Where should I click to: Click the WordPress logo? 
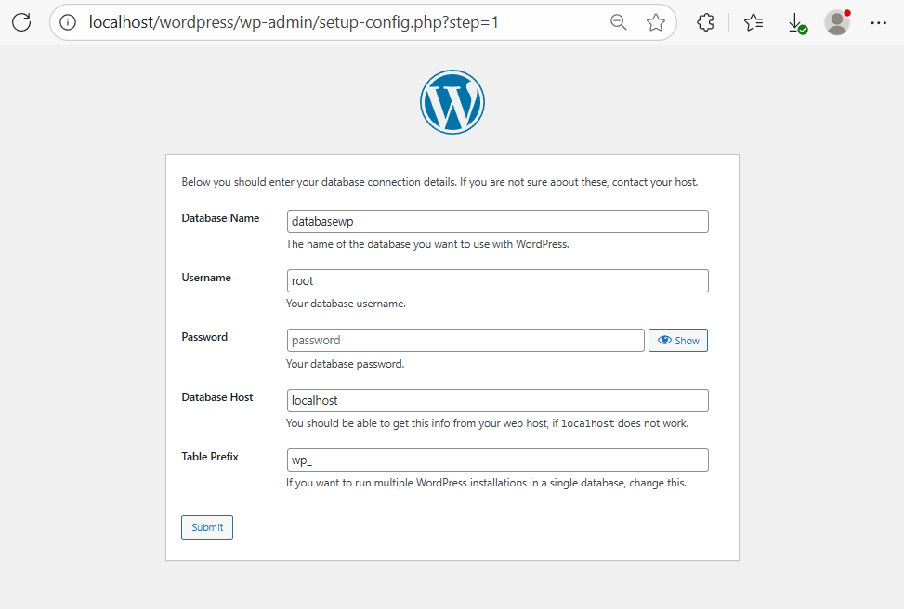[x=452, y=102]
